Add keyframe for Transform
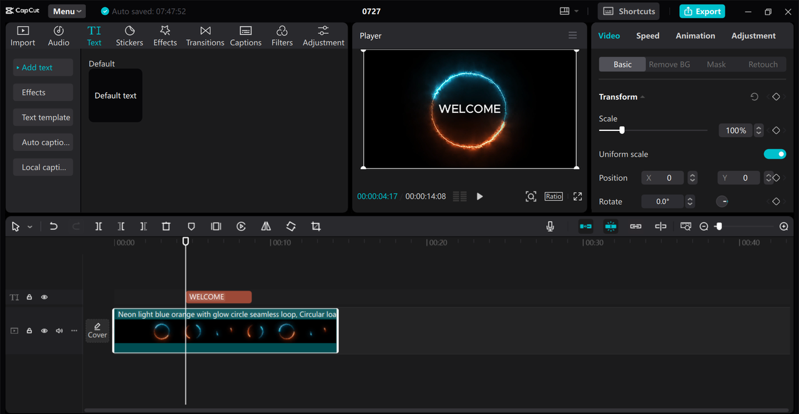 point(776,97)
